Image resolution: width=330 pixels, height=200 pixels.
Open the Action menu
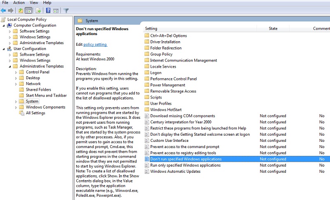coord(19,2)
